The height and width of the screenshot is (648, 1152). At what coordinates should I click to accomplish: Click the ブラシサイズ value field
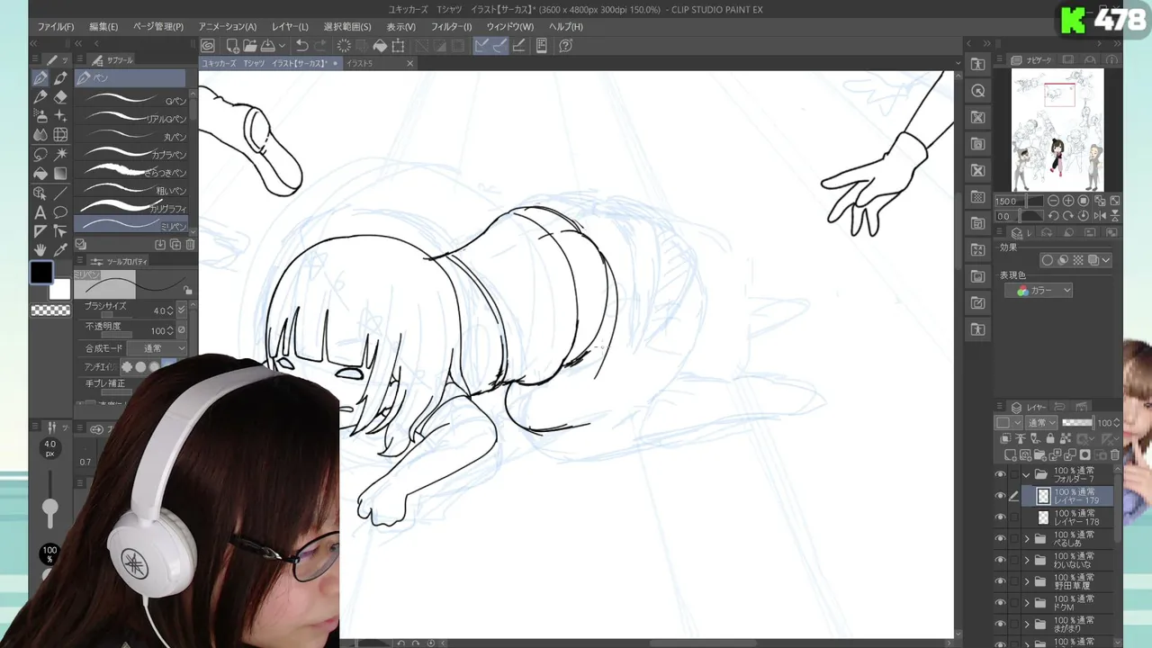158,310
